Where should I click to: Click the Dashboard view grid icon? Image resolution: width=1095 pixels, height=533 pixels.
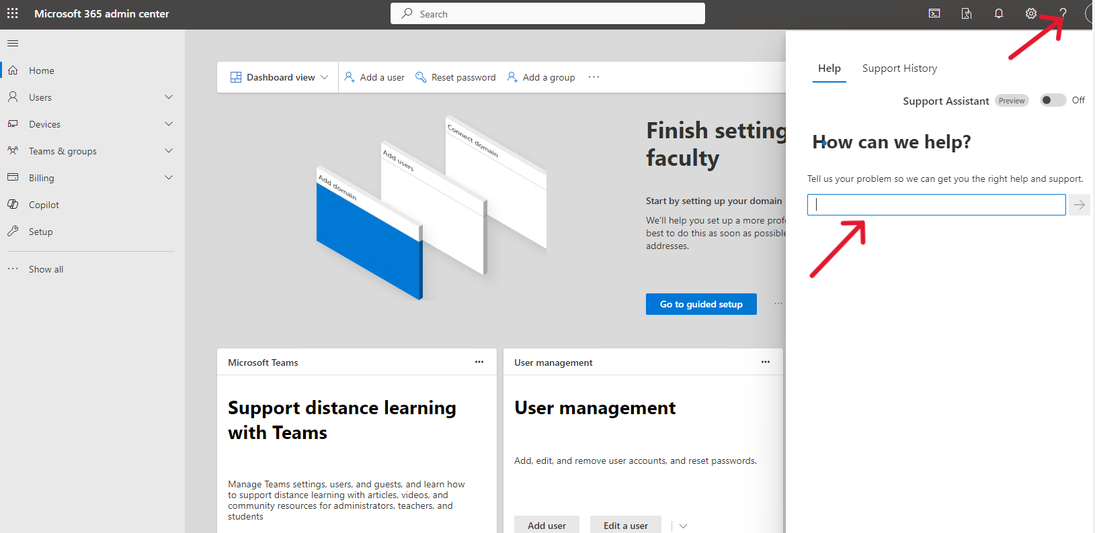pyautogui.click(x=236, y=77)
